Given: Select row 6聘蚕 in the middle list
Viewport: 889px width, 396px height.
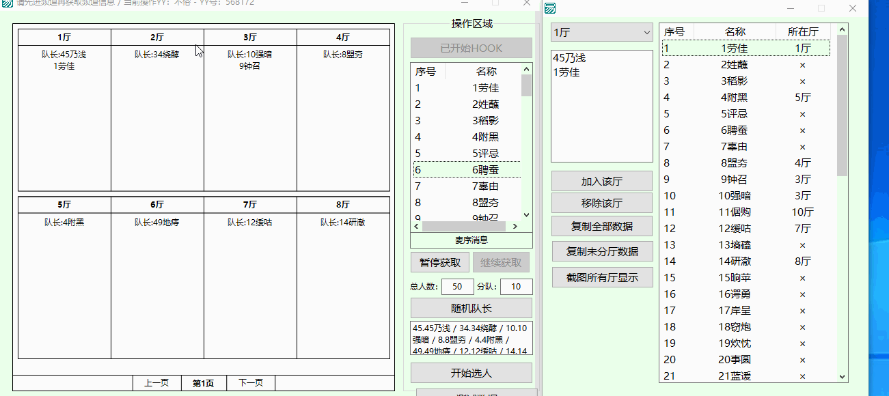Looking at the screenshot, I should pos(467,170).
